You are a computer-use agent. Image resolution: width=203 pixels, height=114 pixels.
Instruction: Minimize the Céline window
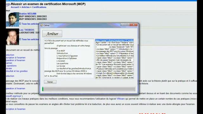[123, 25]
